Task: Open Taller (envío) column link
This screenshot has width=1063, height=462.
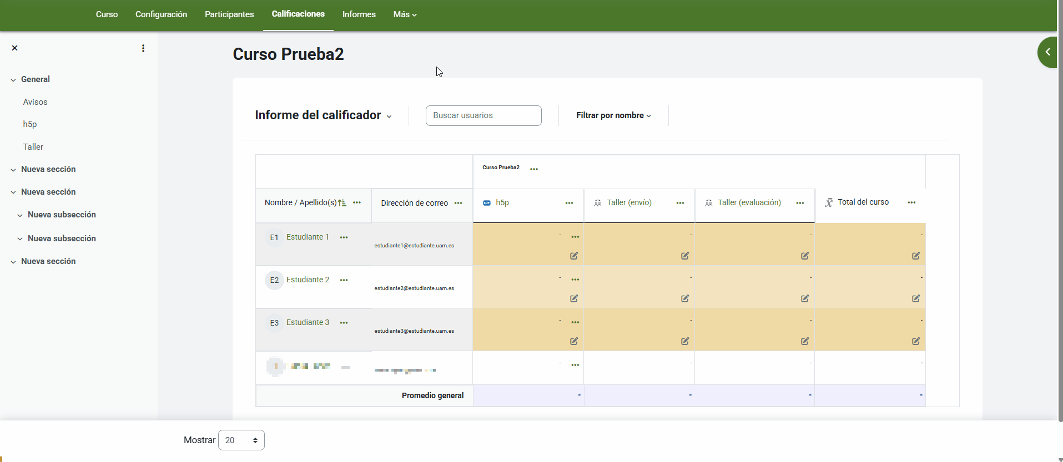Action: point(629,202)
